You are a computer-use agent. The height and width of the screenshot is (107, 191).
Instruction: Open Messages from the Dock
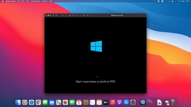click(x=45, y=102)
